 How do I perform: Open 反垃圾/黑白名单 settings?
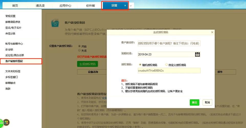[15, 55]
